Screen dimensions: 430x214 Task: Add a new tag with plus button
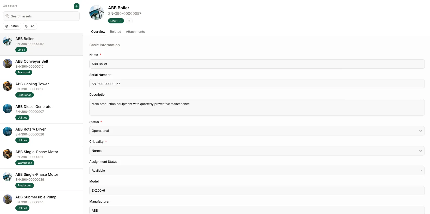coord(129,21)
